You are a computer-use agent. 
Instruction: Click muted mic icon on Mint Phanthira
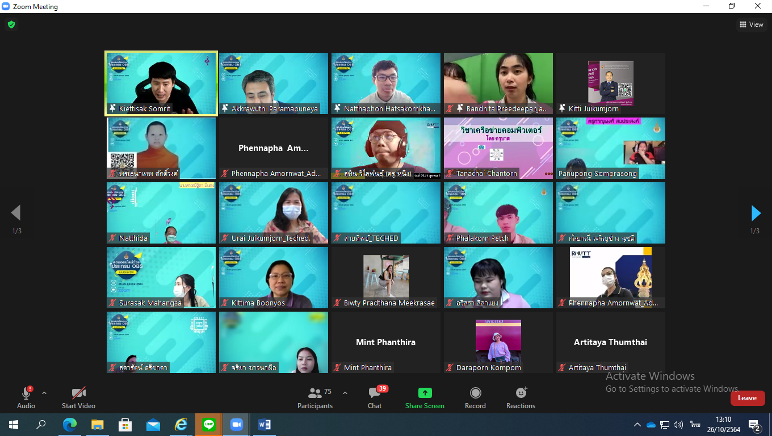[x=338, y=367]
